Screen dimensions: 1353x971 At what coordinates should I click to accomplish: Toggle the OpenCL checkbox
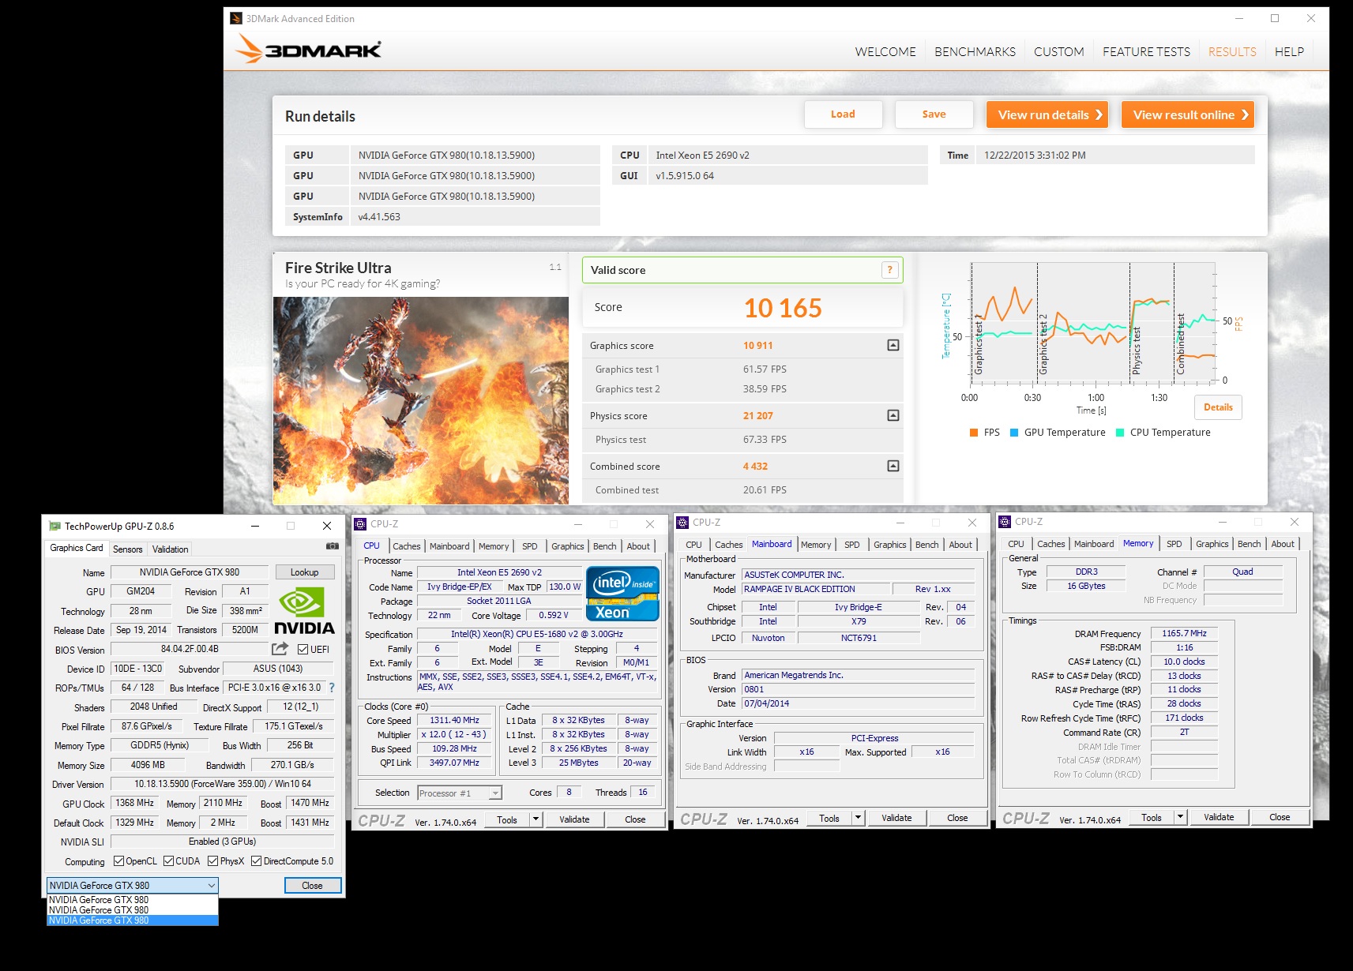point(118,860)
